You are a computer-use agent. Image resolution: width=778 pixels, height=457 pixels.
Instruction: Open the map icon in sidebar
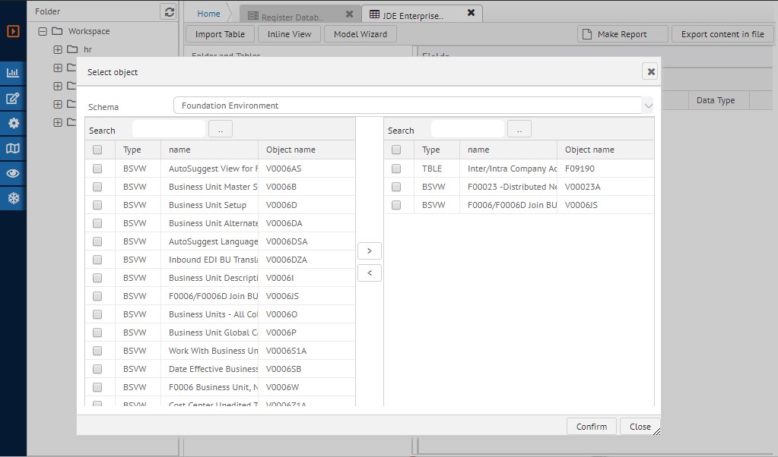tap(13, 148)
